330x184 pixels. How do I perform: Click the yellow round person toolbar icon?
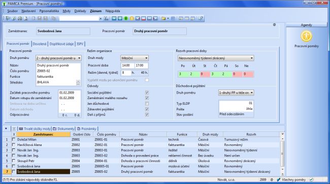[x=132, y=18]
